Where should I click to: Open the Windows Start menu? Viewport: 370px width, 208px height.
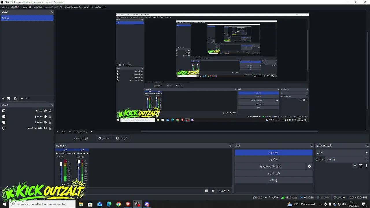5,204
